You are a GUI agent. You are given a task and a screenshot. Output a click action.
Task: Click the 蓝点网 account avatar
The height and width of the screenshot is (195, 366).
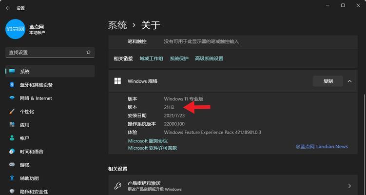coord(15,29)
